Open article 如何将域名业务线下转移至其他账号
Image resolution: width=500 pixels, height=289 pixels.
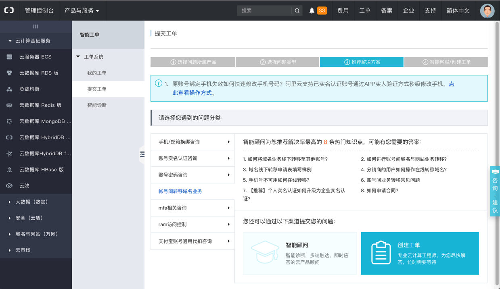click(285, 159)
